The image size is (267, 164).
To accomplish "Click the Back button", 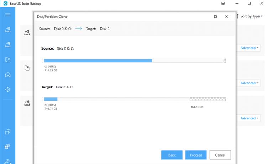I will coord(172,155).
